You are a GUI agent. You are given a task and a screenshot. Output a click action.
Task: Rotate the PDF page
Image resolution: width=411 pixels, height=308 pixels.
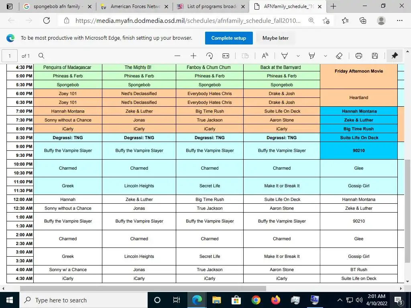[210, 56]
